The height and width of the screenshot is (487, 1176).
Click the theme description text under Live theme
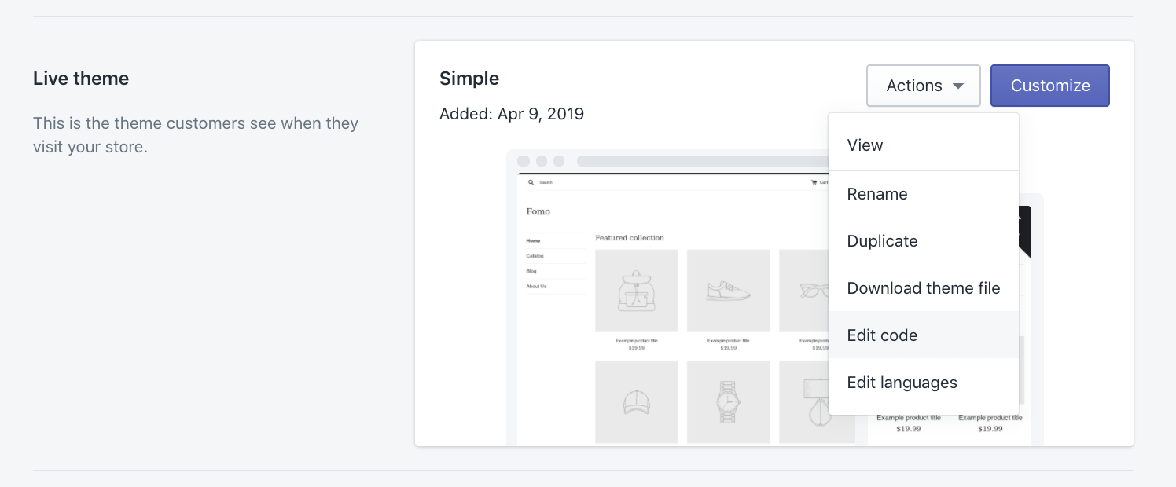tap(196, 135)
